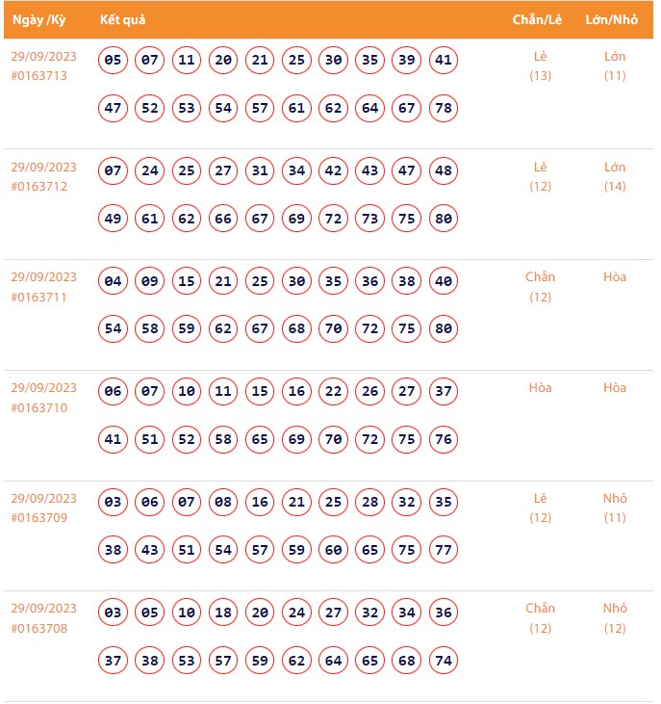Click draw ID #0163709

39,517
